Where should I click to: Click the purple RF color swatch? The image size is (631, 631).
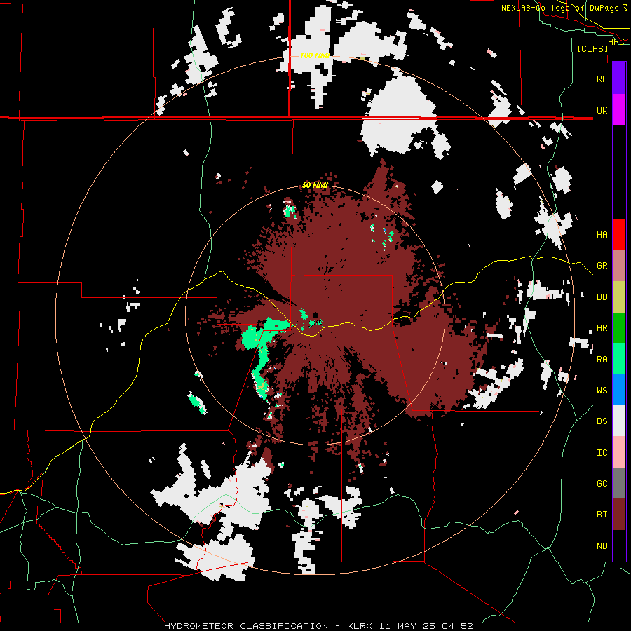point(619,79)
